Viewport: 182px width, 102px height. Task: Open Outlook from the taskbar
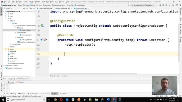(x=67, y=99)
